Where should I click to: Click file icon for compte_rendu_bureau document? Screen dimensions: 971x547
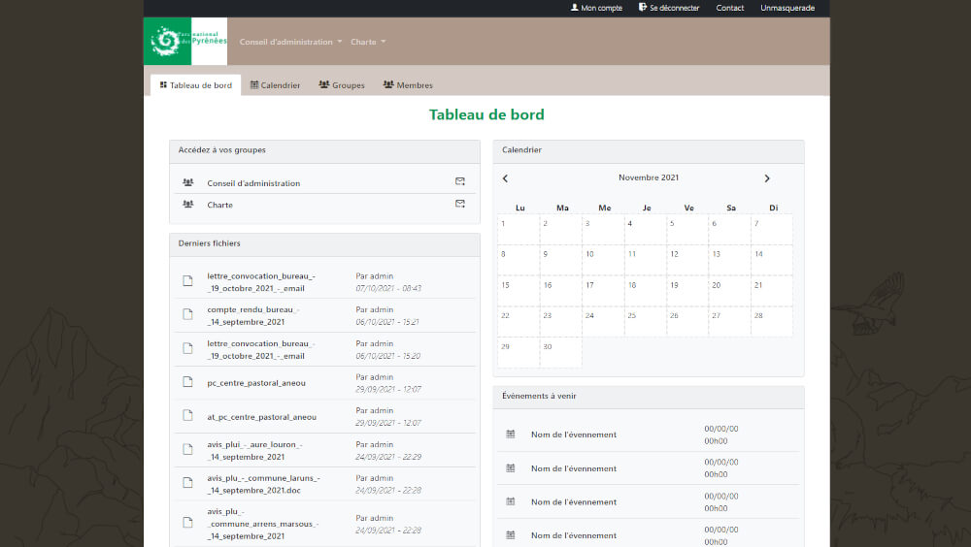188,314
